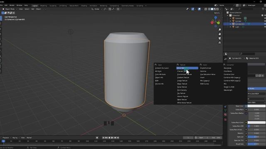Image resolution: width=266 pixels, height=149 pixels.
Task: Click the outliner search field
Action: (246, 9)
